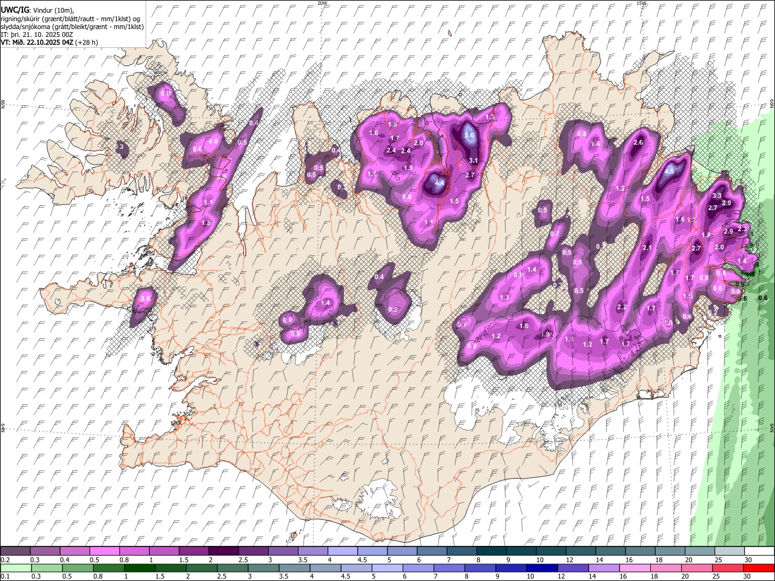The width and height of the screenshot is (775, 581).
Task: Click the '2.2' snowfall value on the map
Action: point(621,307)
